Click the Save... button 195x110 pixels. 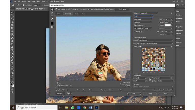(x=134, y=94)
